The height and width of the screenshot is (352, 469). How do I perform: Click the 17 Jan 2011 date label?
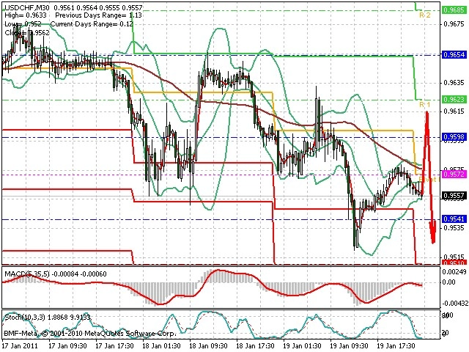click(20, 345)
